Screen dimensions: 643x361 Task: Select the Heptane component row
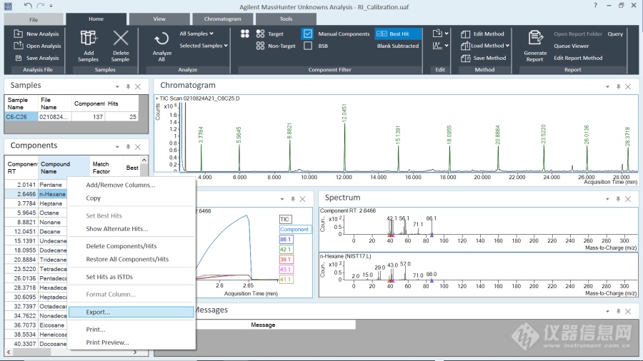(x=36, y=203)
